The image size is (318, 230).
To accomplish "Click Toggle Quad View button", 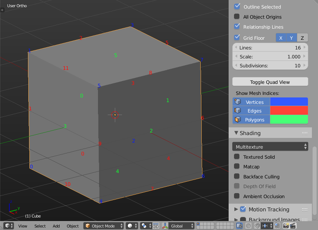I will 270,82.
